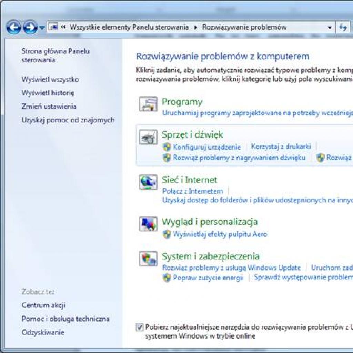Open Popraw zużycie energii troubleshooter

click(208, 278)
